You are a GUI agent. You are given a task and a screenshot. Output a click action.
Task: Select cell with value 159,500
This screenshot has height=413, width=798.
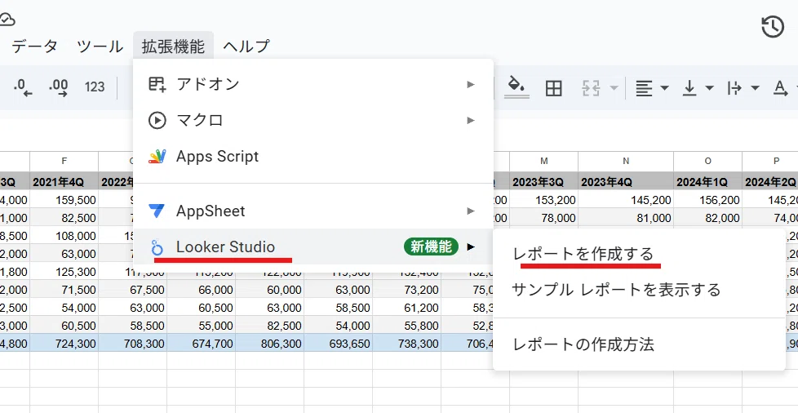[64, 200]
